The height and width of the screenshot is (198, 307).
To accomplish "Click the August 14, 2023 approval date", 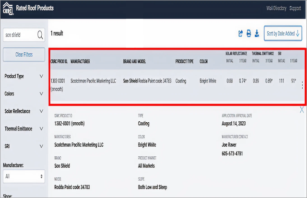I will (x=234, y=124).
